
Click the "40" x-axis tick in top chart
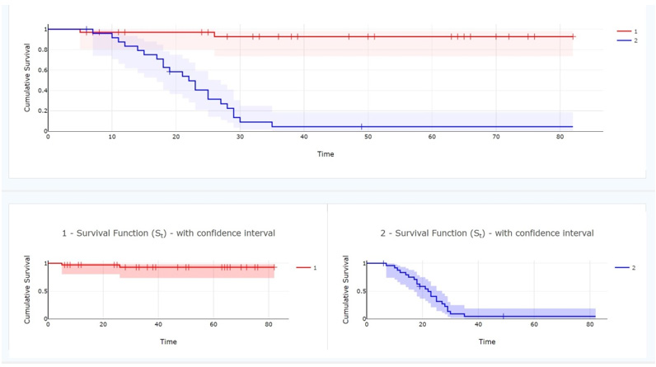point(304,139)
